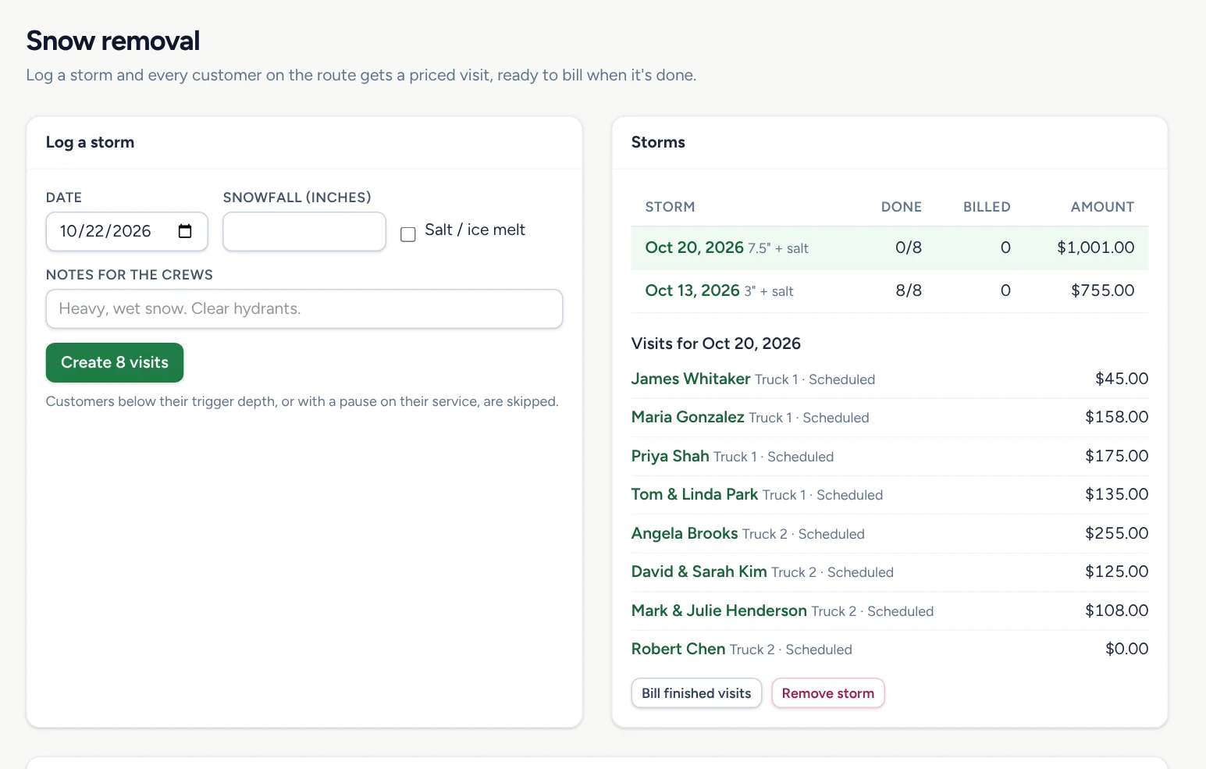
Task: Select the Oct 13, 2026 storm row
Action: (x=890, y=291)
